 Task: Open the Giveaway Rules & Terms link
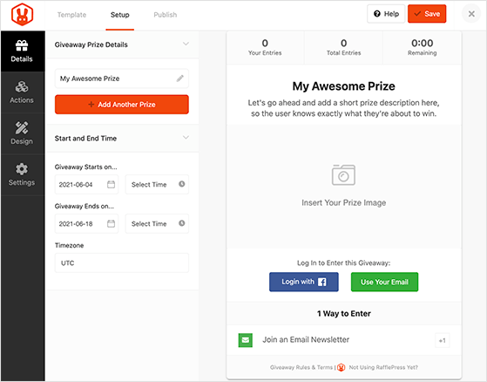(x=301, y=367)
